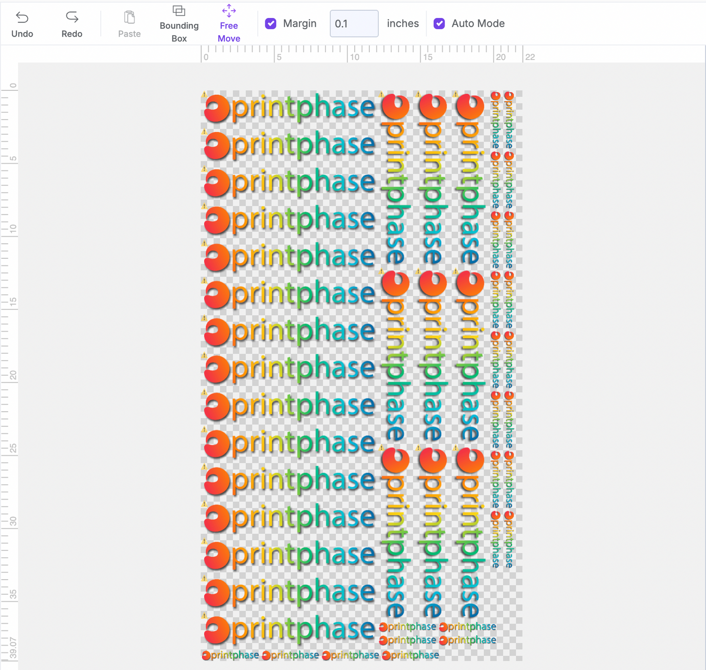The image size is (706, 670).
Task: Select the top-left large vertical printphase logo
Action: [x=395, y=180]
